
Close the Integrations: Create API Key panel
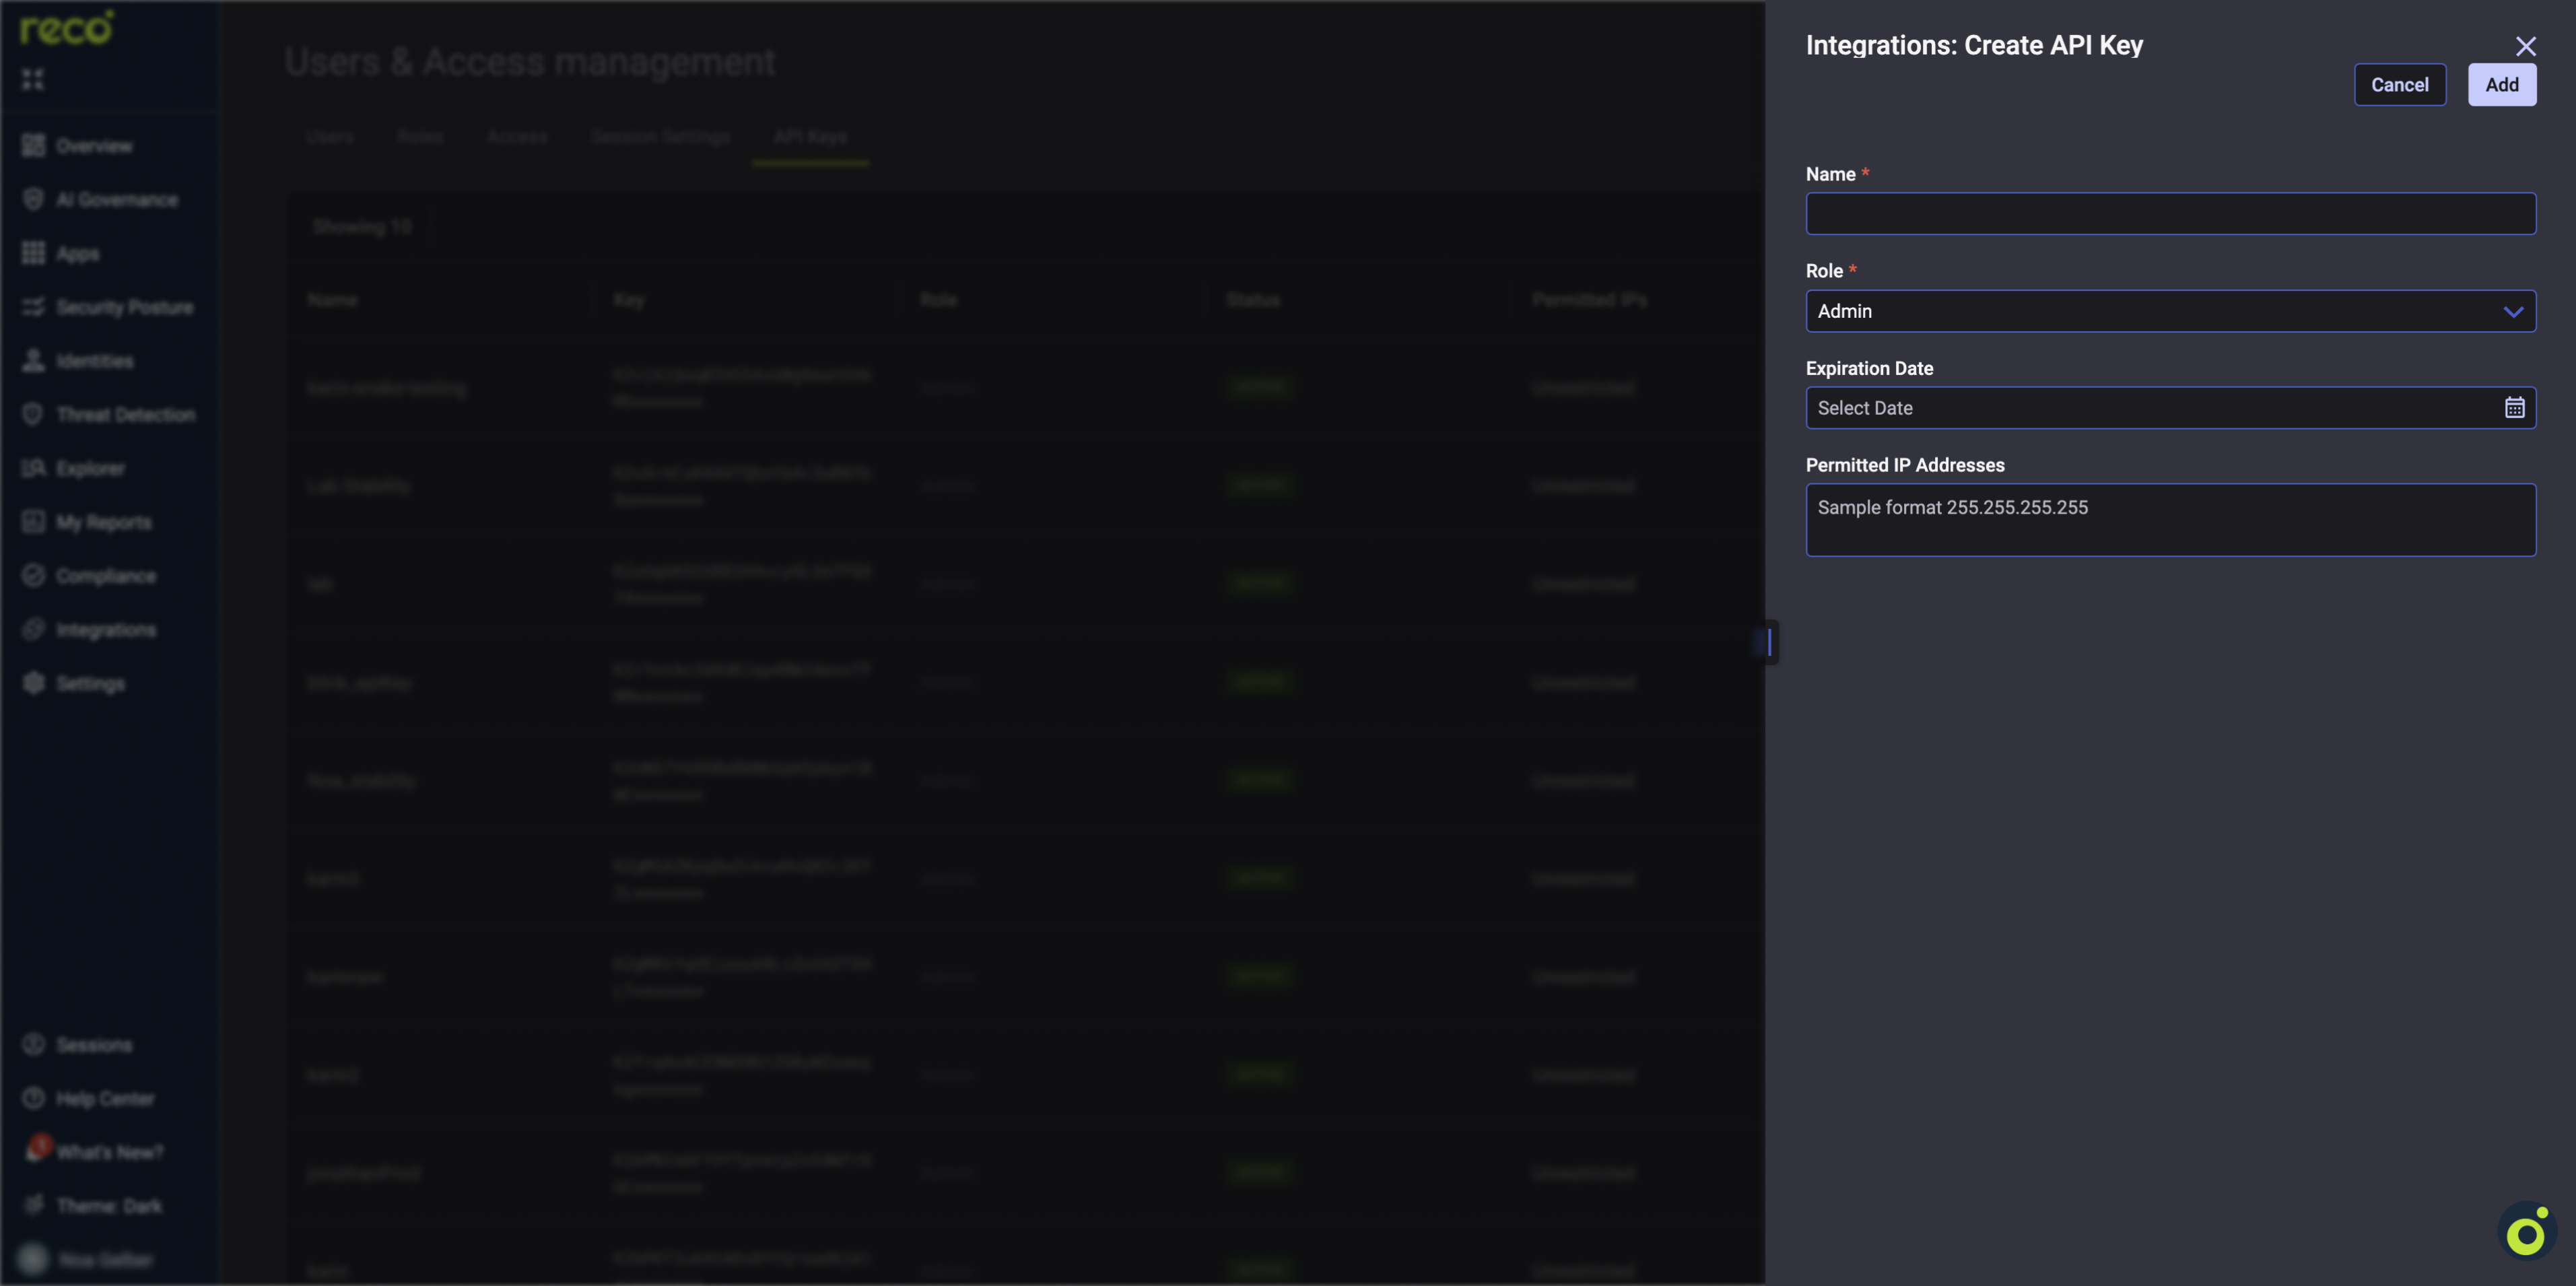coord(2527,46)
